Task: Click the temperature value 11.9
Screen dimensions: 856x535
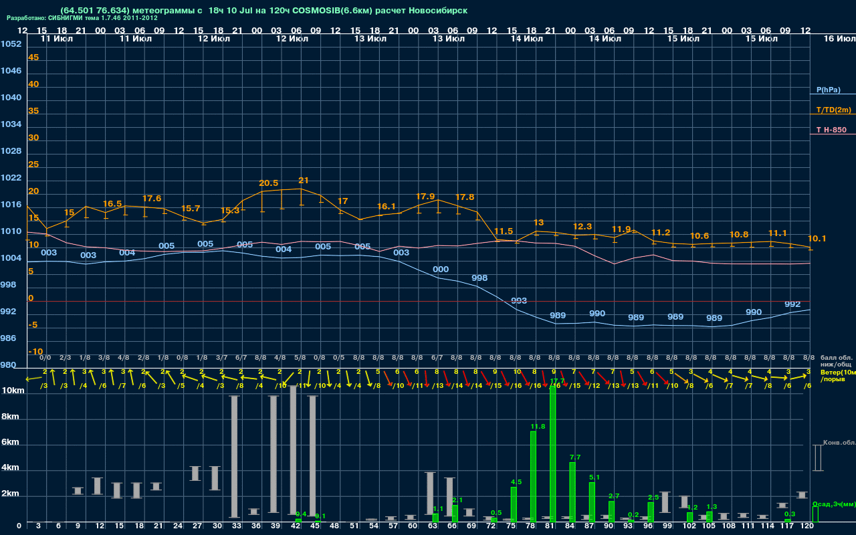Action: (621, 229)
